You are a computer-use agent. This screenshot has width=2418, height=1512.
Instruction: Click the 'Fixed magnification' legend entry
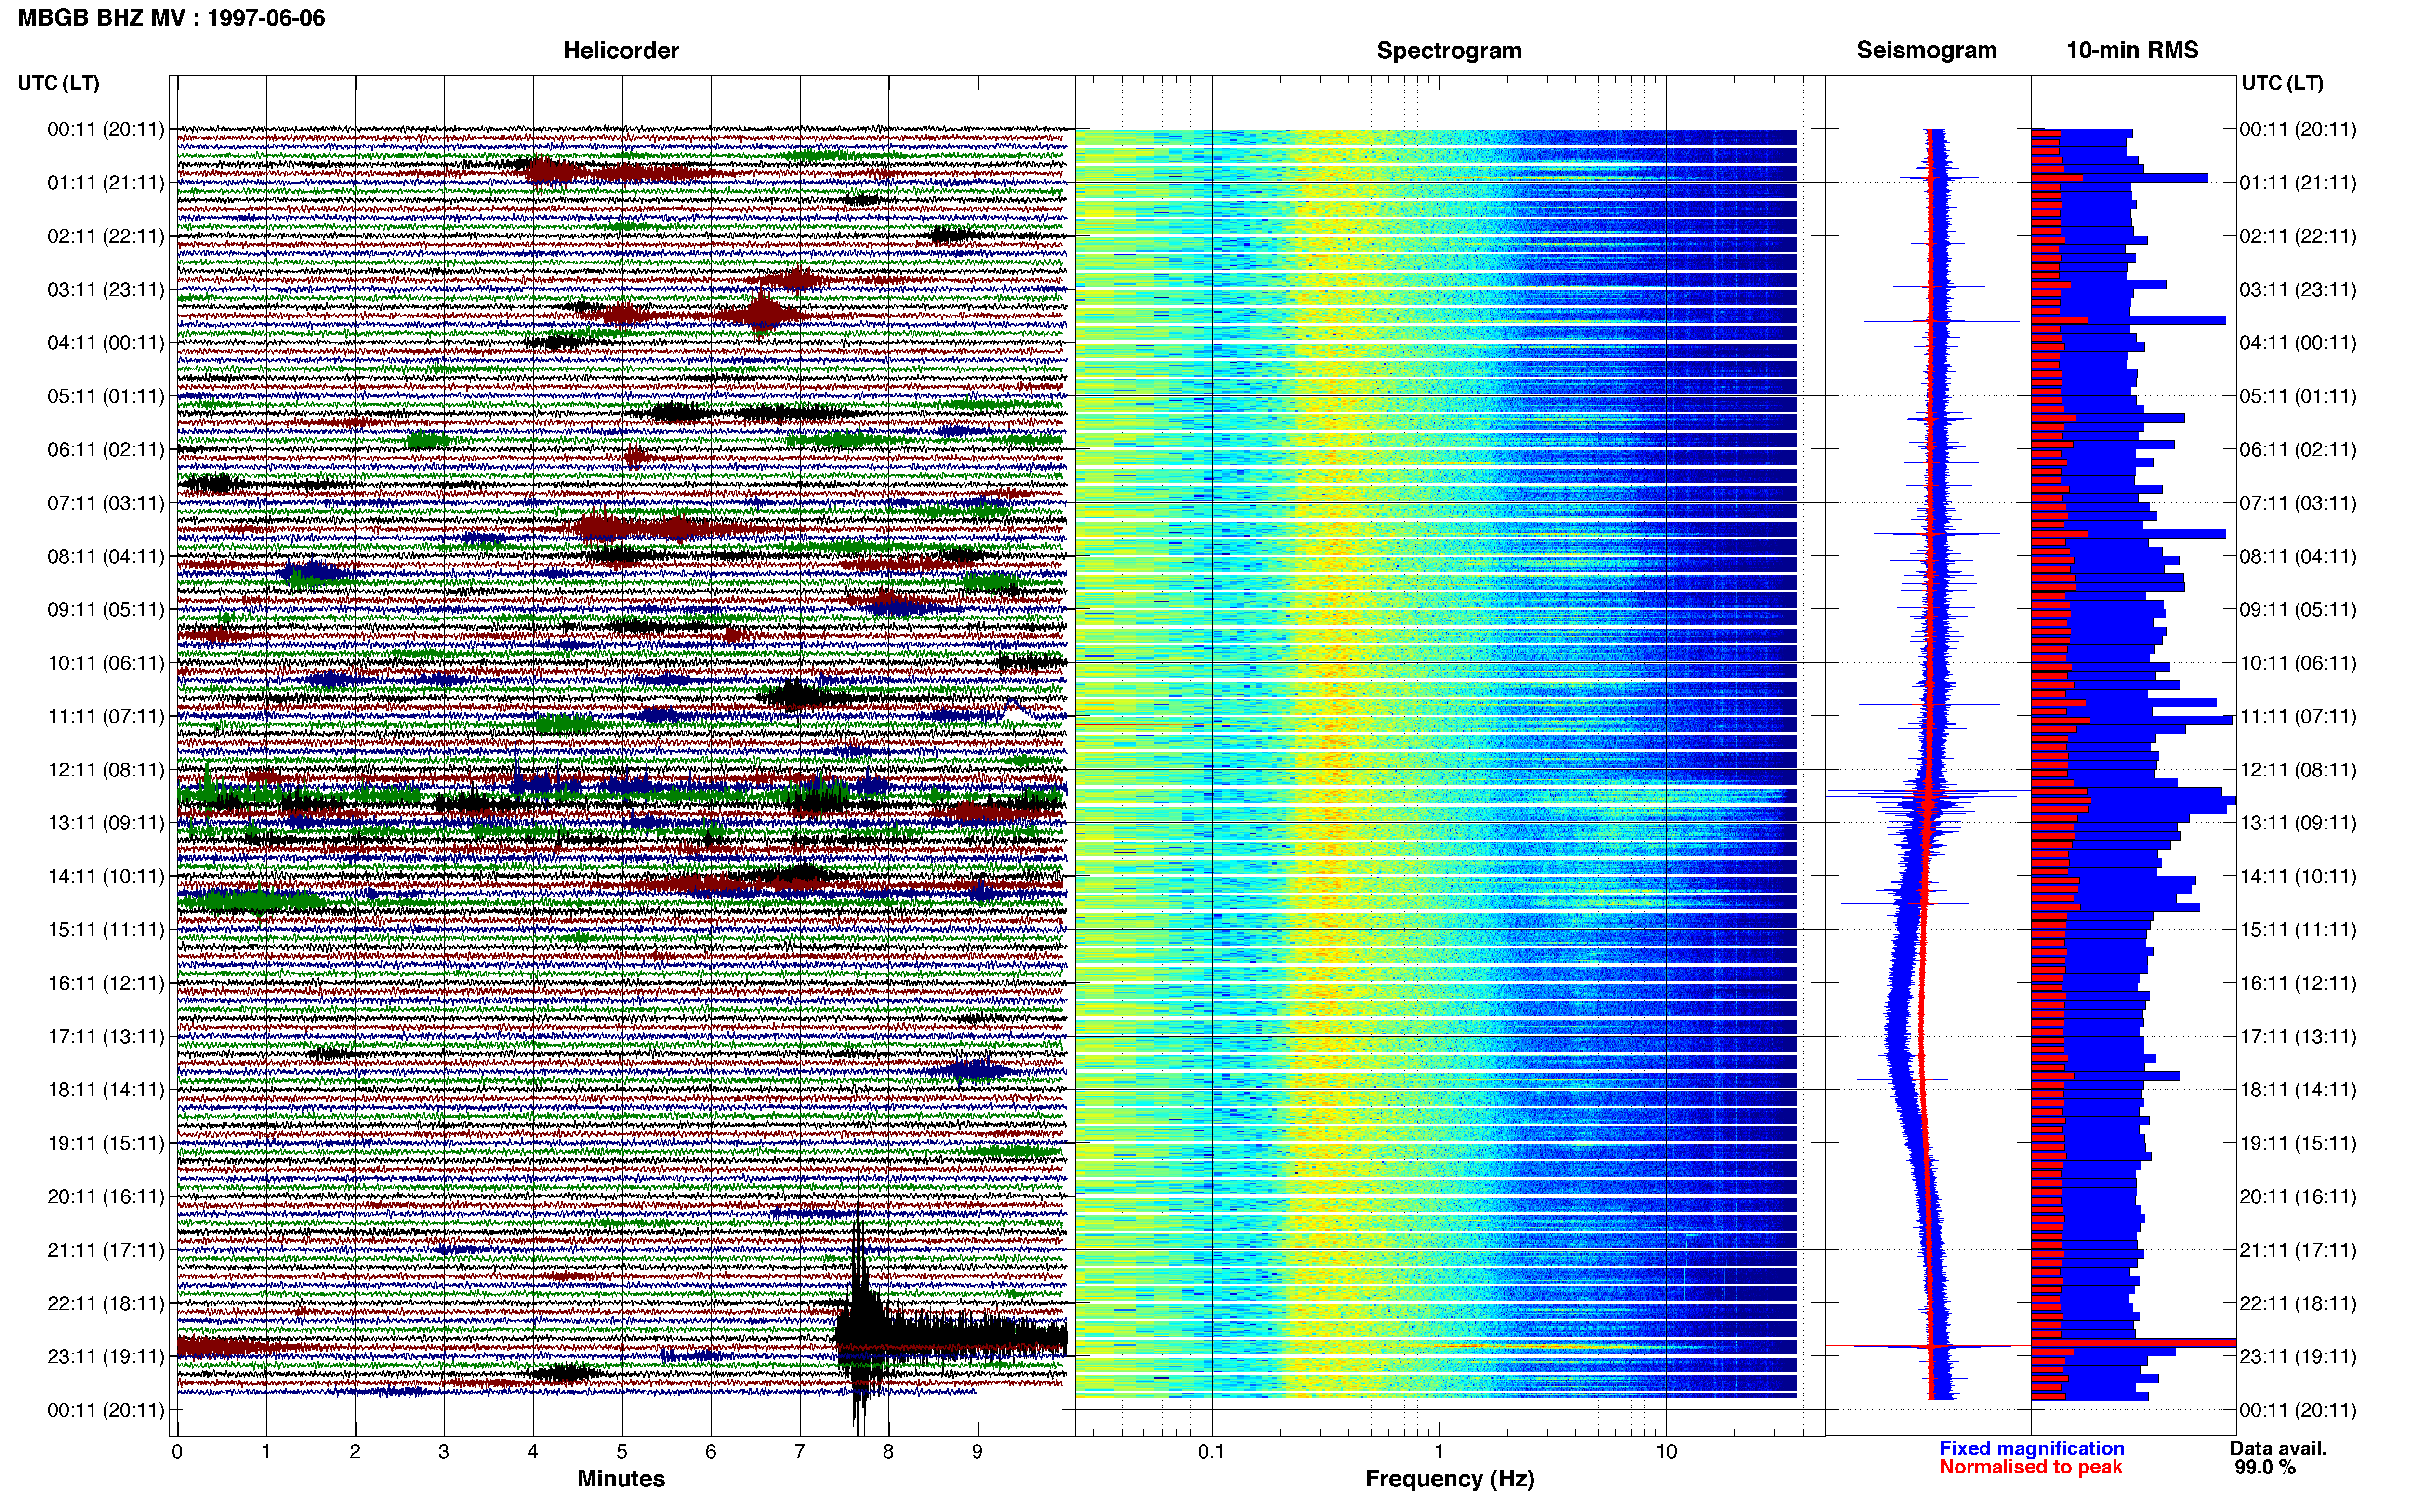(2031, 1449)
